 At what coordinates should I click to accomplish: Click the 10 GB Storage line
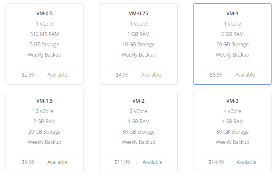tap(138, 45)
